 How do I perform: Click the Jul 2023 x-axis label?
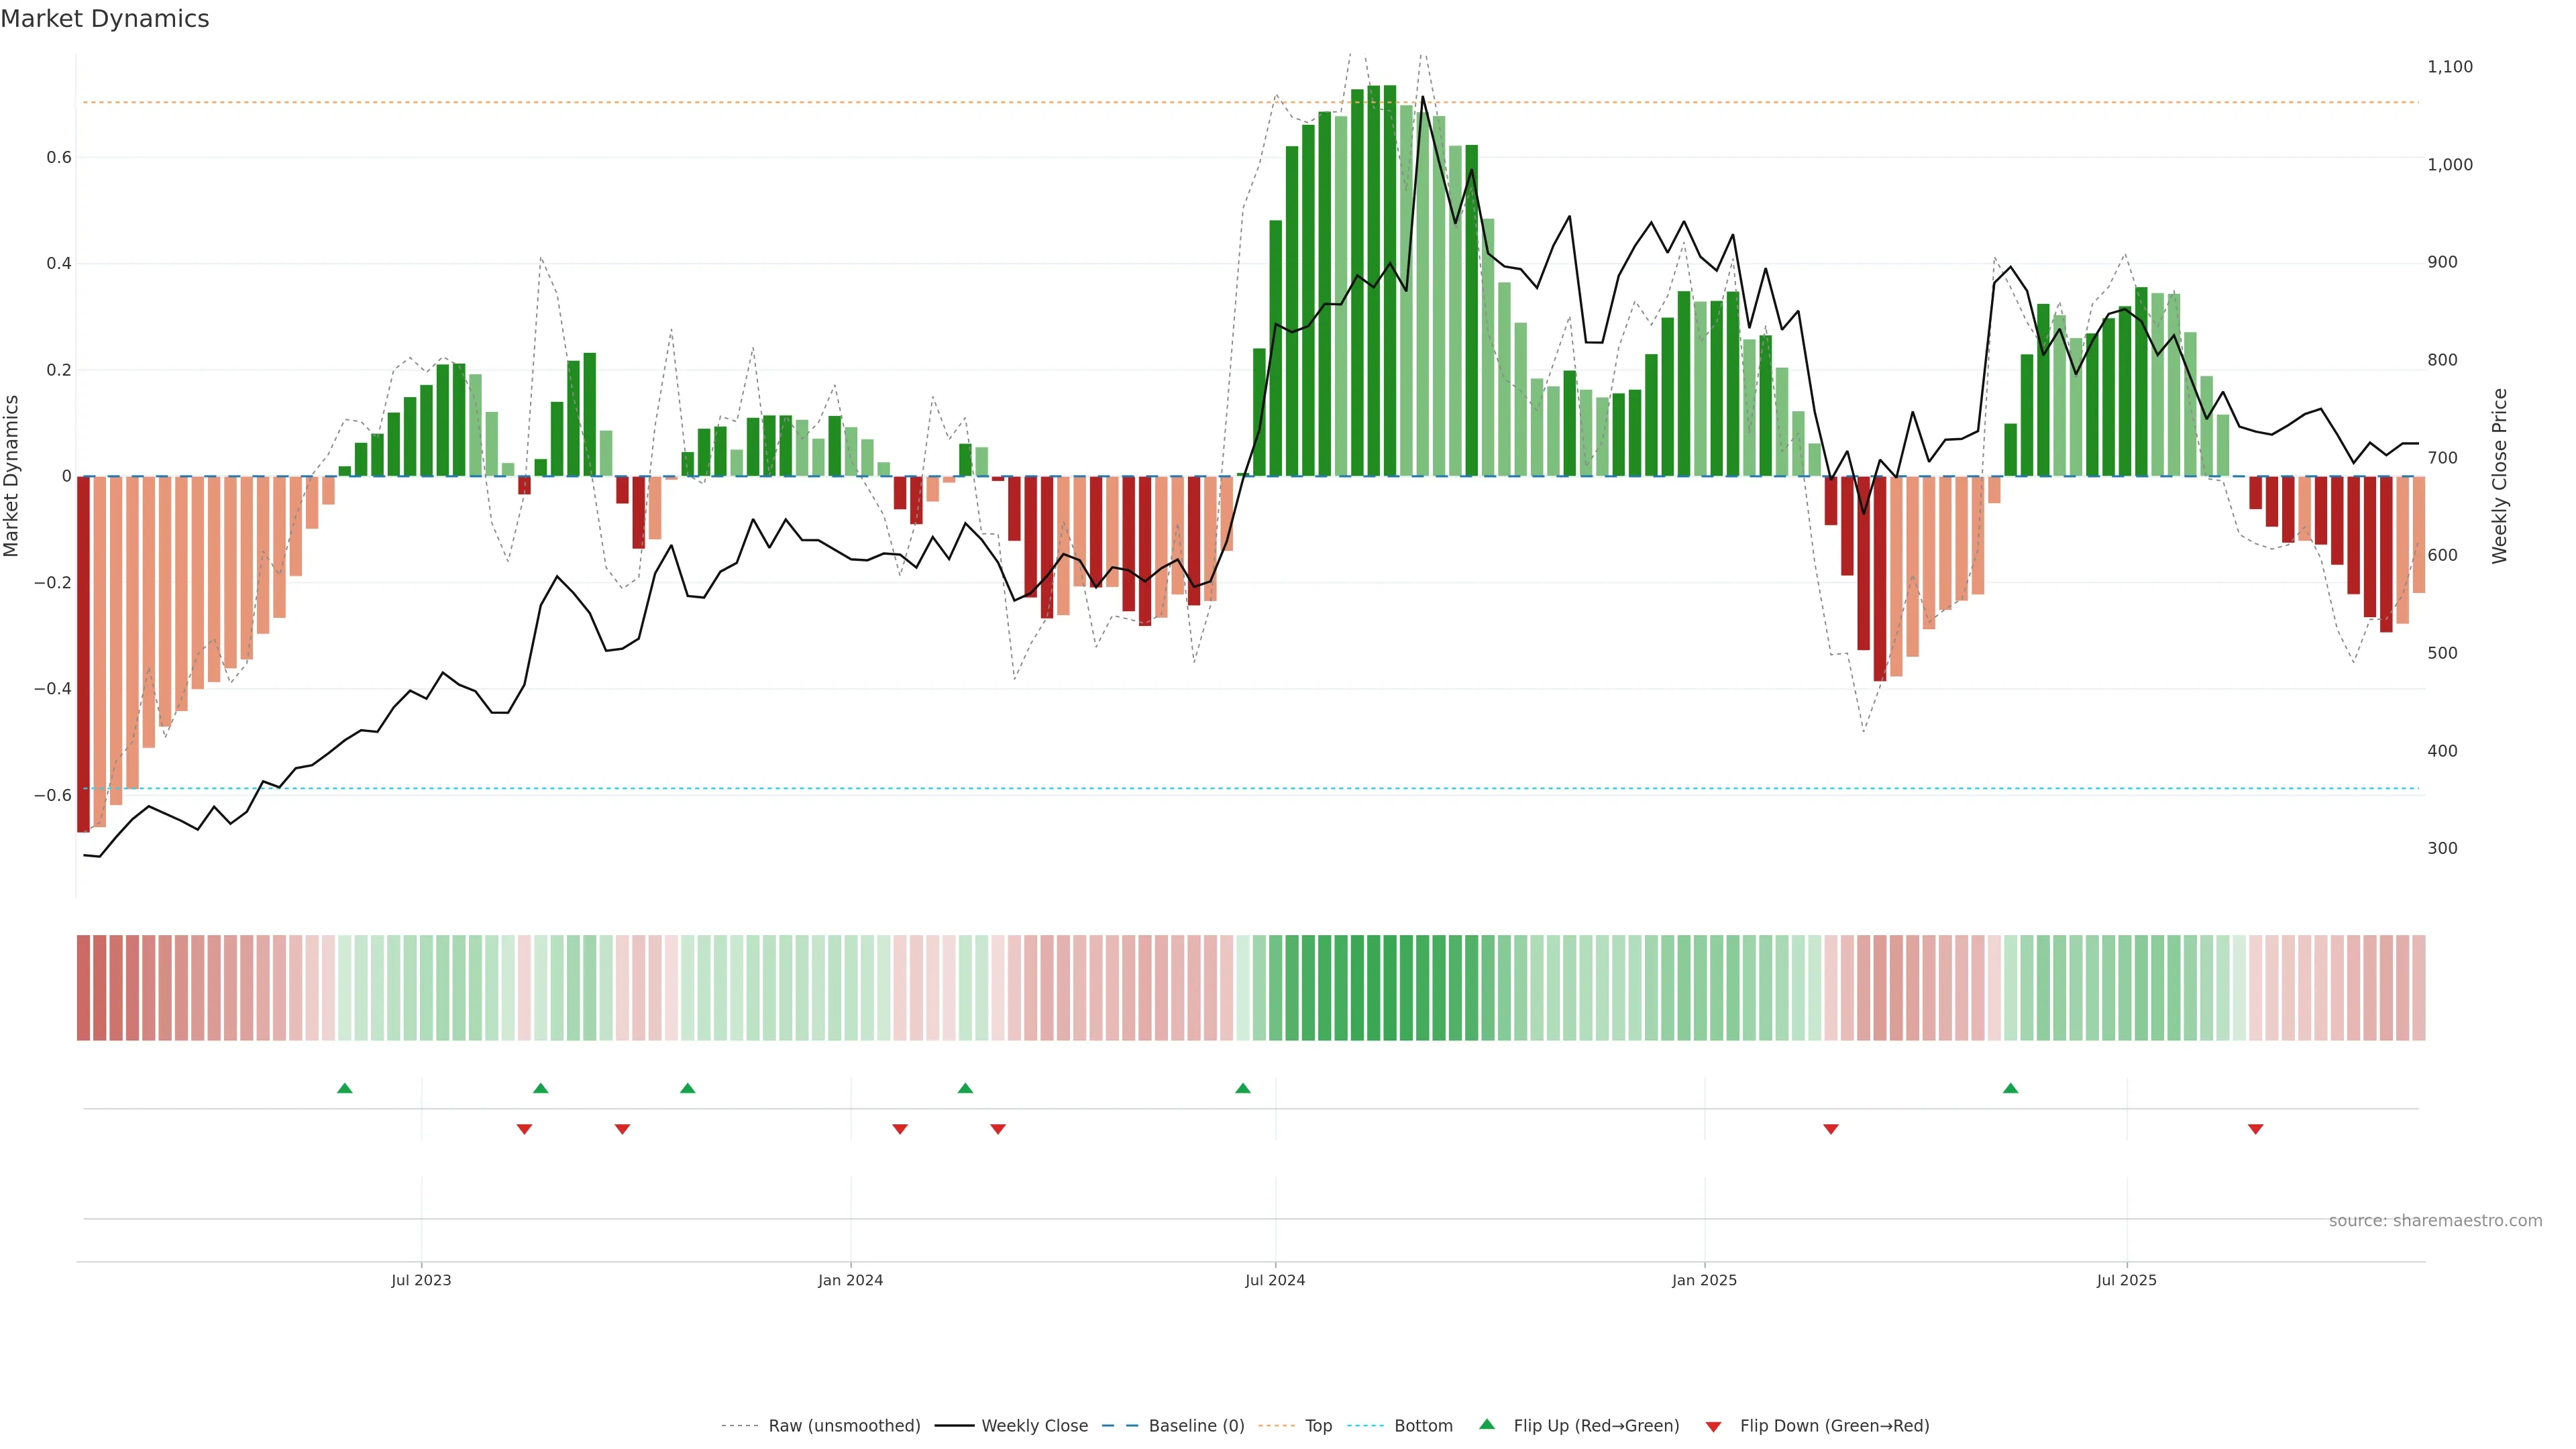[x=421, y=1280]
